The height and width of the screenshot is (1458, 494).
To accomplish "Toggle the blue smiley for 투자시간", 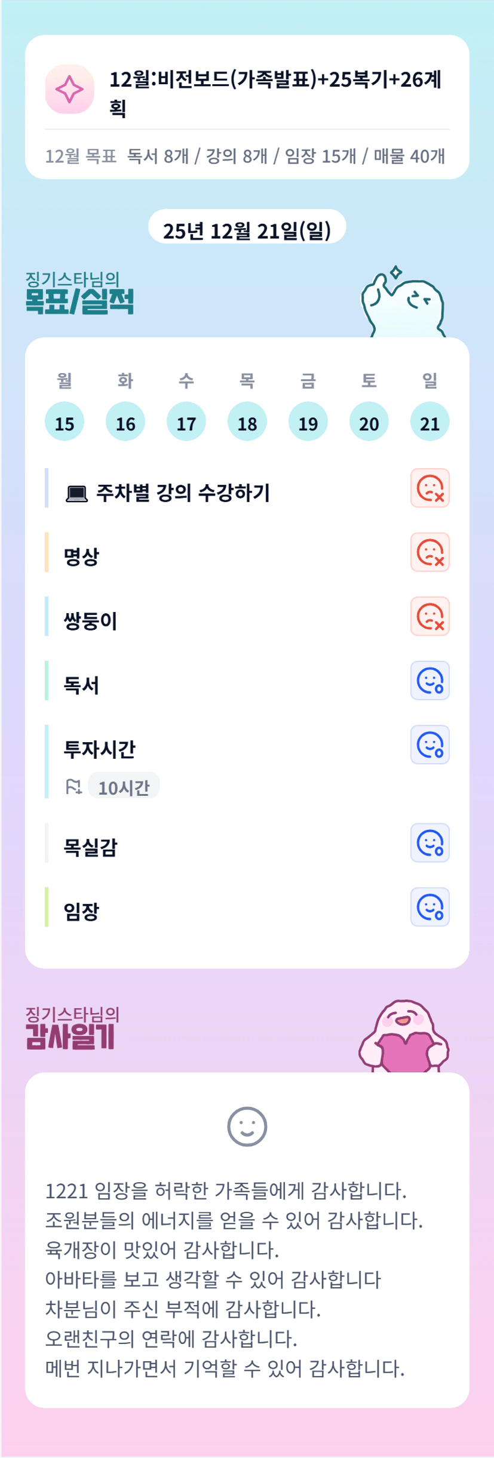I will pos(429,745).
